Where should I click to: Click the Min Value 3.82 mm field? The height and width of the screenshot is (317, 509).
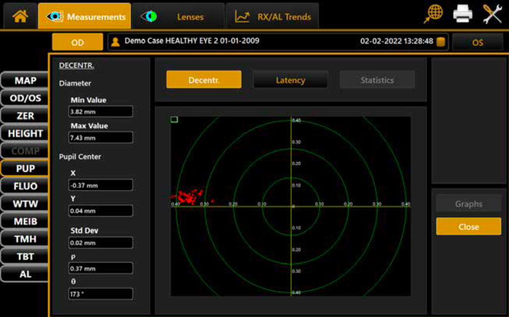tap(100, 111)
